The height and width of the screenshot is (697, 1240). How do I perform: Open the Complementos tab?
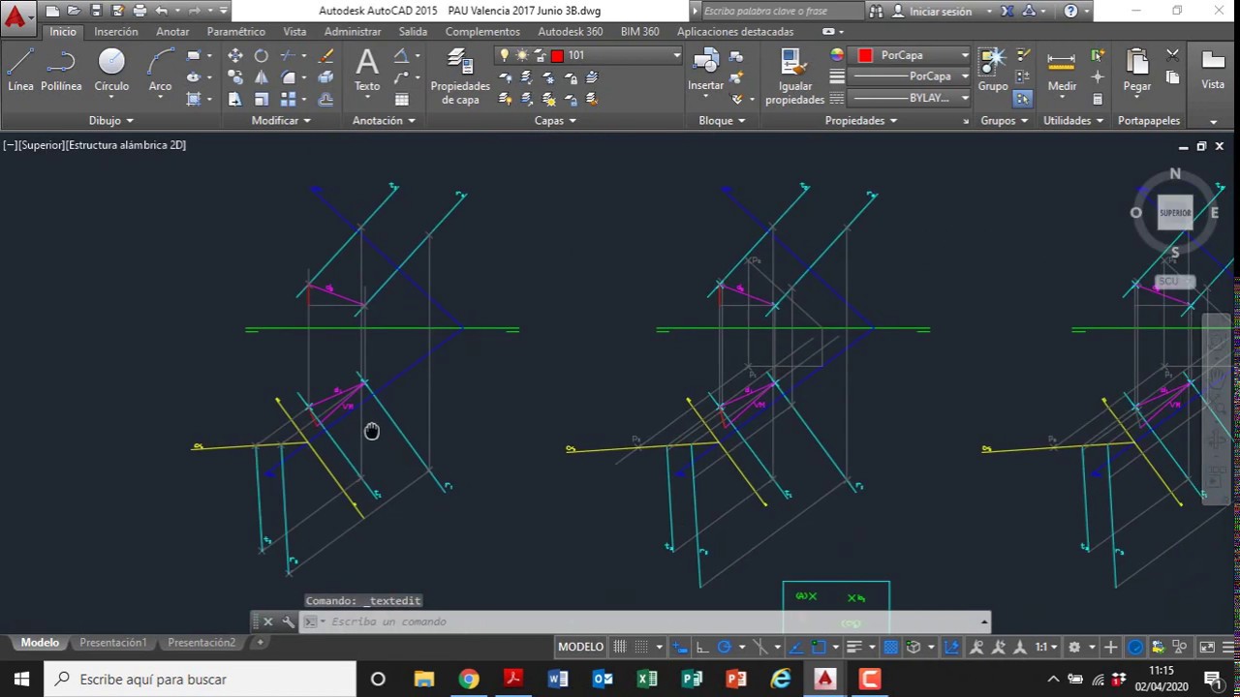482,32
